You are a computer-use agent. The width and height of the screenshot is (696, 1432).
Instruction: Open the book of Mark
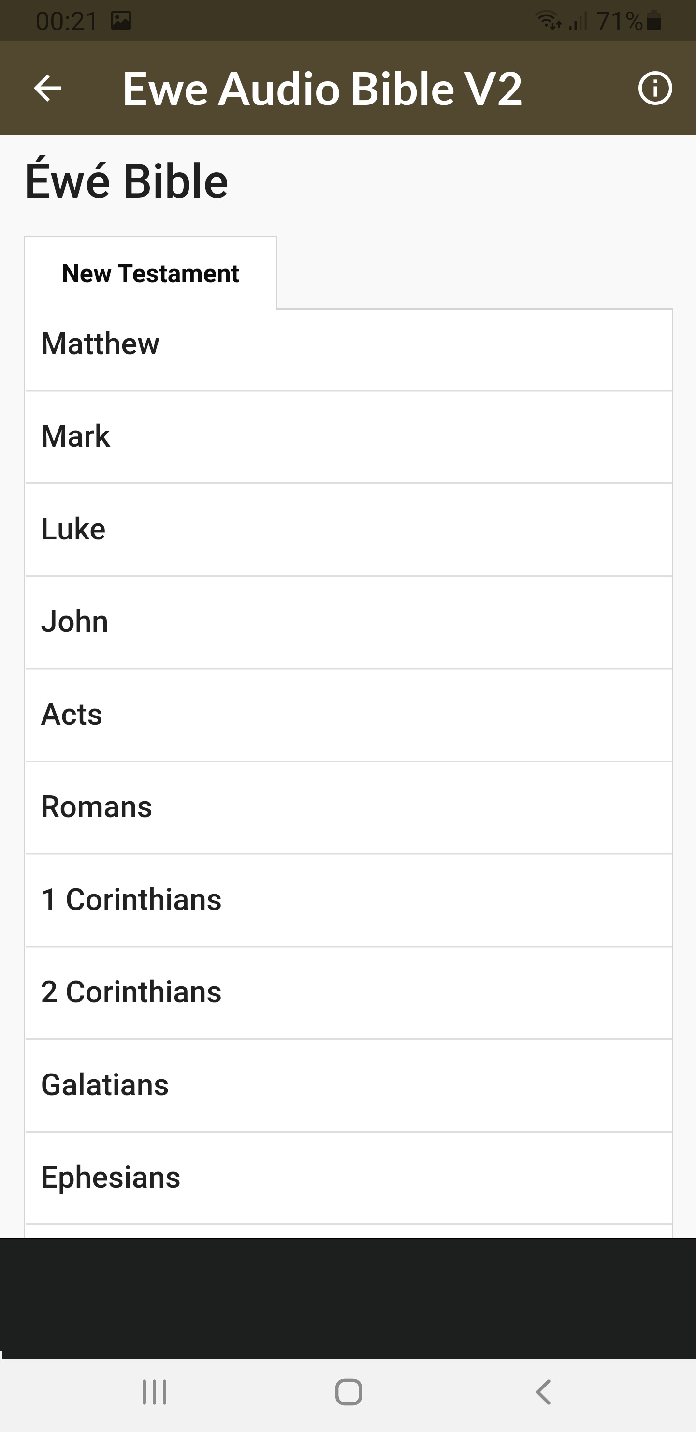pos(348,436)
